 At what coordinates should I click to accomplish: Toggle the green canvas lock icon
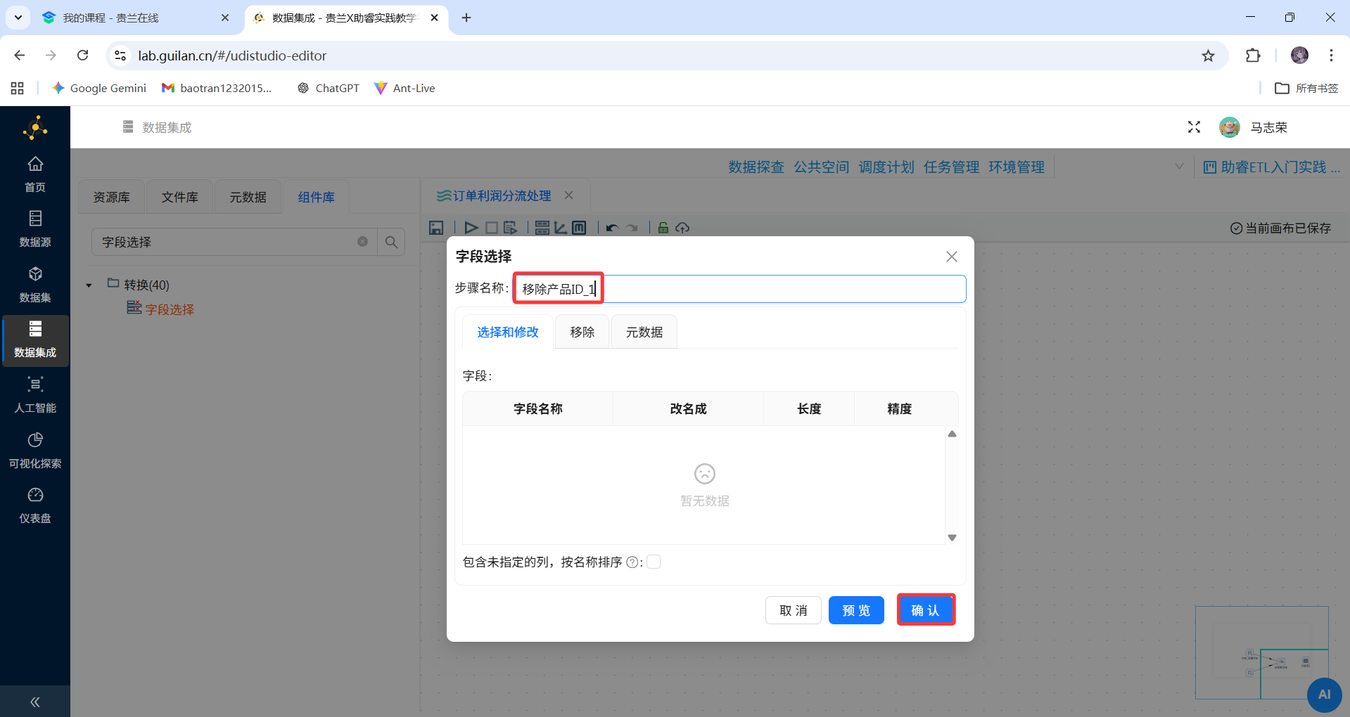(x=663, y=227)
